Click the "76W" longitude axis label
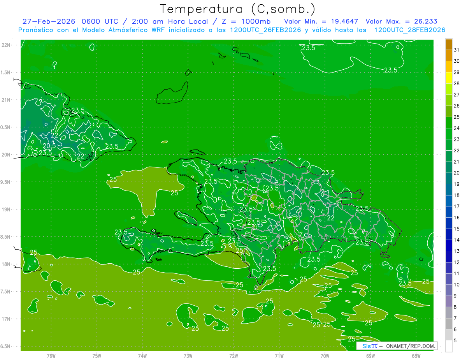The height and width of the screenshot is (361, 467). 51,356
